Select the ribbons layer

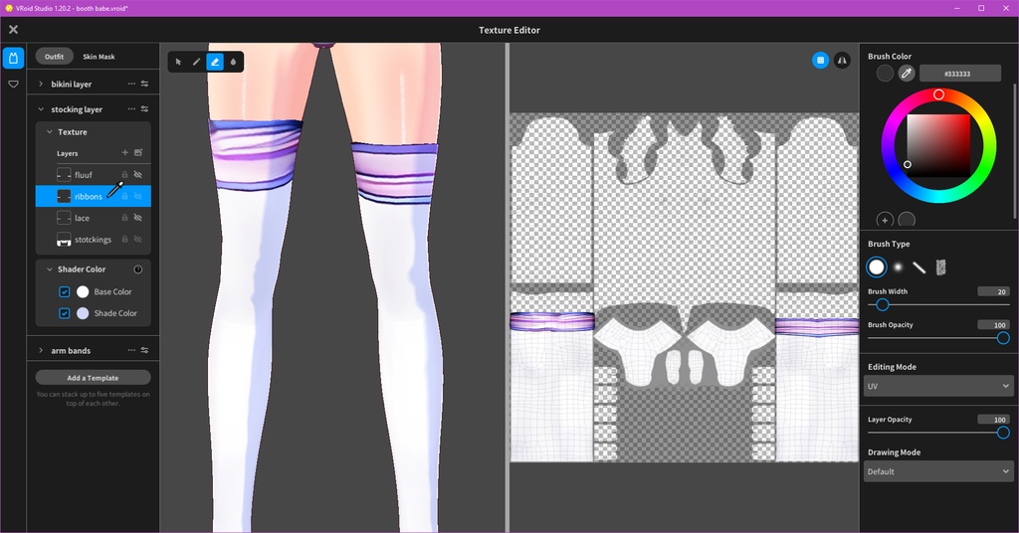click(x=93, y=196)
